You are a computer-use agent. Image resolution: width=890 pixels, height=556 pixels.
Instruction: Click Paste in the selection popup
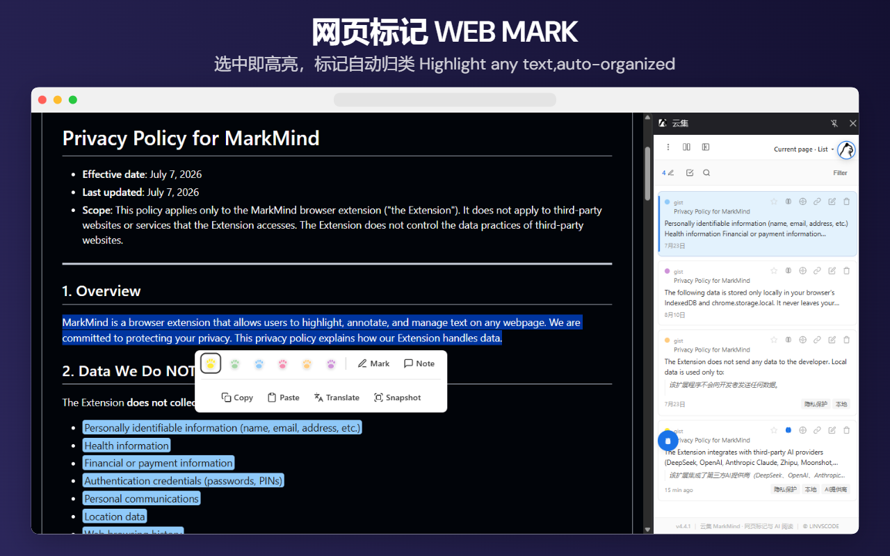pyautogui.click(x=284, y=398)
